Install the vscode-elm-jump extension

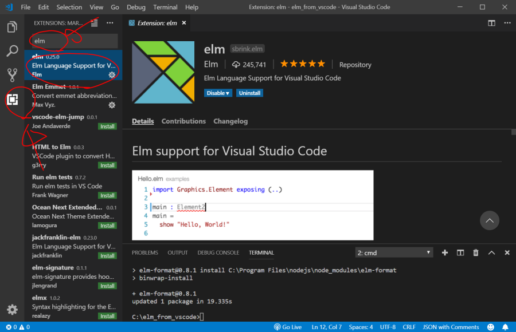[107, 127]
